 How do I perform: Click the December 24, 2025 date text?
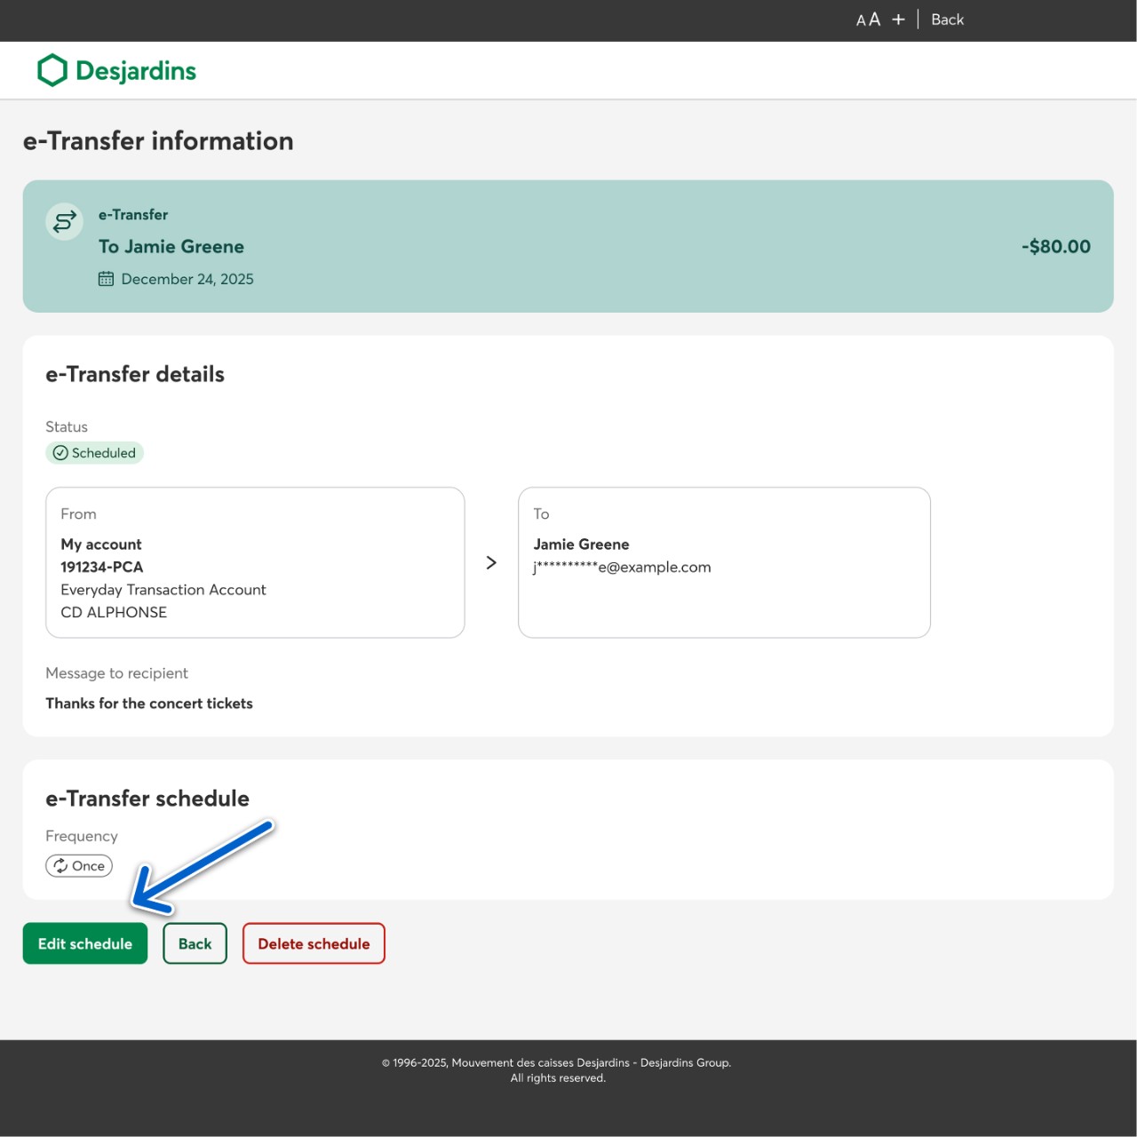(187, 279)
